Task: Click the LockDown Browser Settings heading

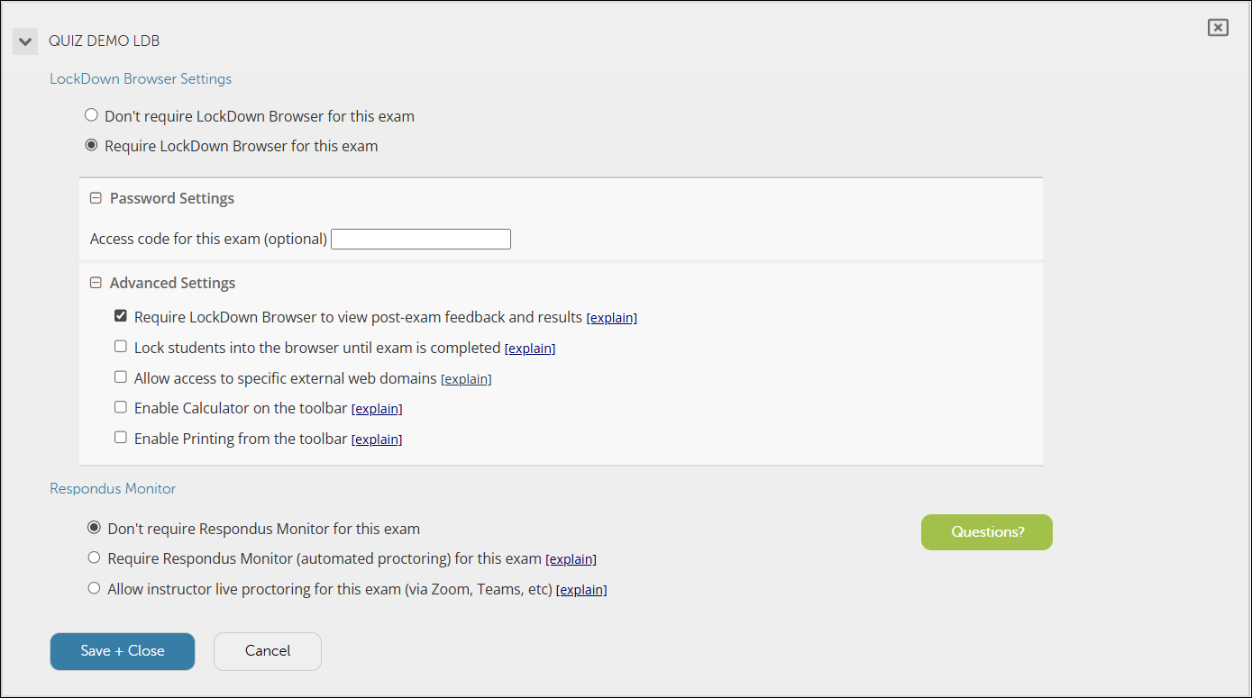Action: pos(141,78)
